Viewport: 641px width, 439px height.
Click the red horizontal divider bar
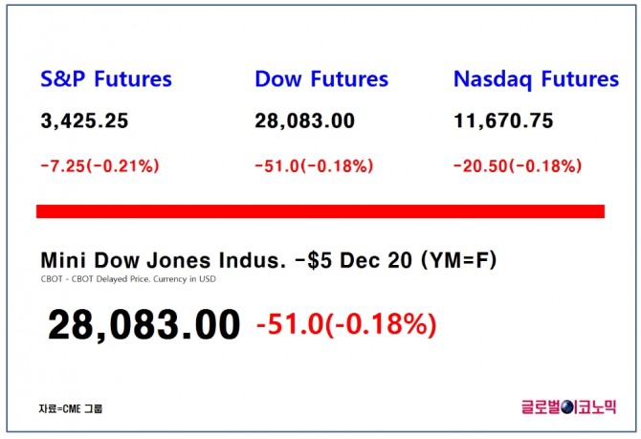pyautogui.click(x=320, y=210)
